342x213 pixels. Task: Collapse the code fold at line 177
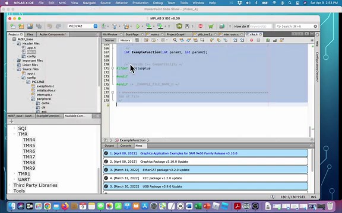(x=113, y=92)
